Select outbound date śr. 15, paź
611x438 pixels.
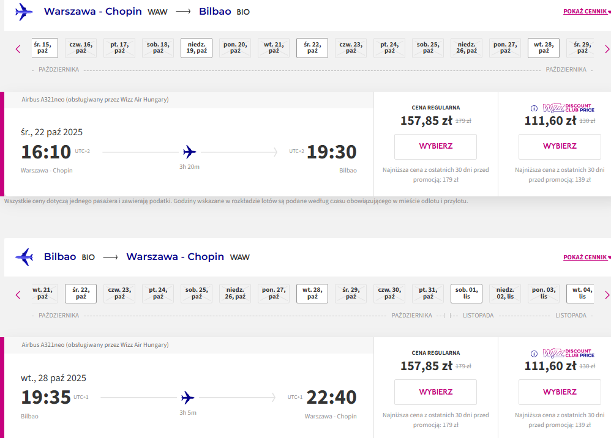click(43, 48)
